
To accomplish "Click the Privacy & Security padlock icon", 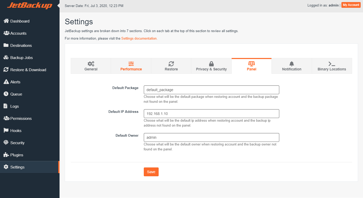I will pos(211,64).
